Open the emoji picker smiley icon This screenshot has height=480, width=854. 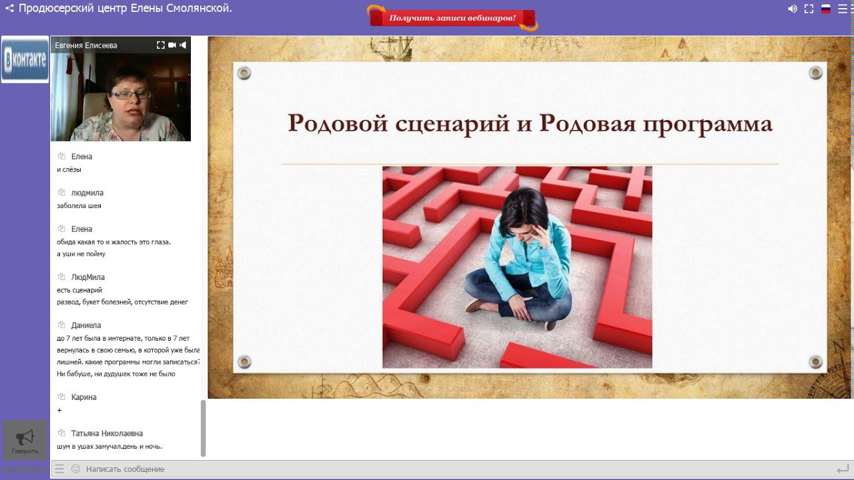(75, 469)
